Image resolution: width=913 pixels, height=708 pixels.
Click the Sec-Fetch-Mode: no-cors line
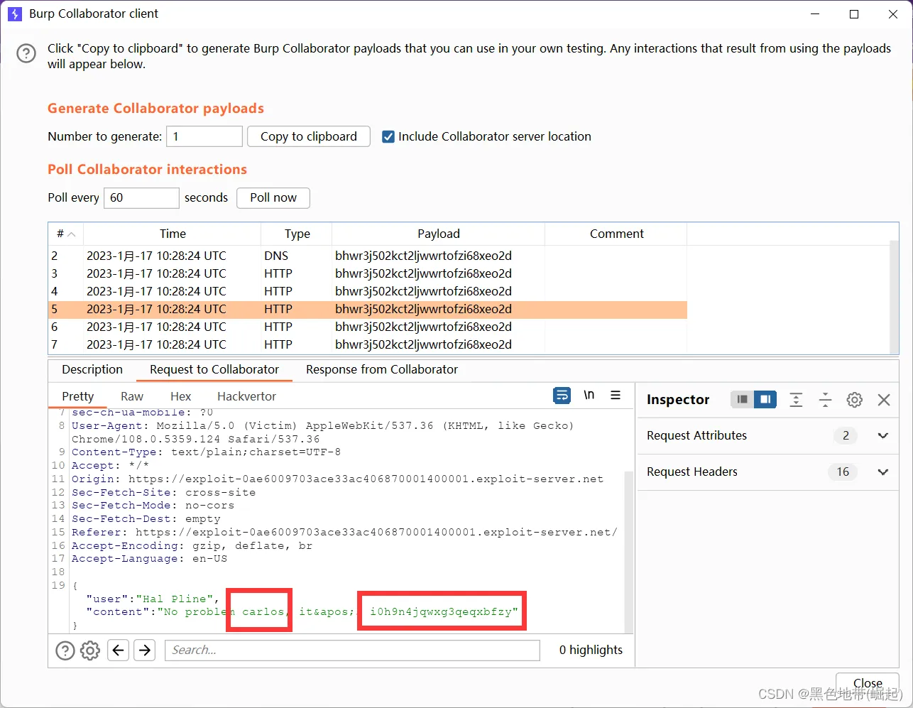153,505
